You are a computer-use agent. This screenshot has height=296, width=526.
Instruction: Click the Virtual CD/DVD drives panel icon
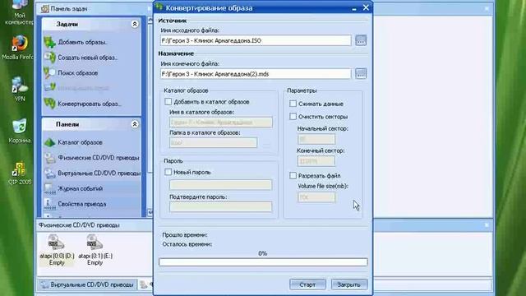(x=49, y=173)
